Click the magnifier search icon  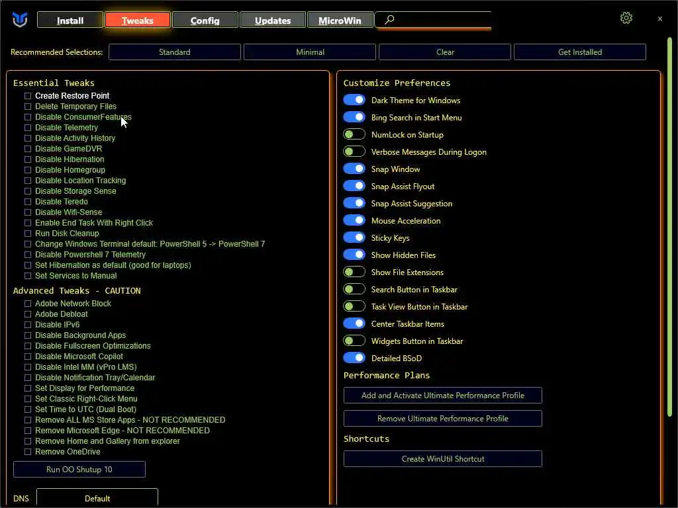pos(389,19)
